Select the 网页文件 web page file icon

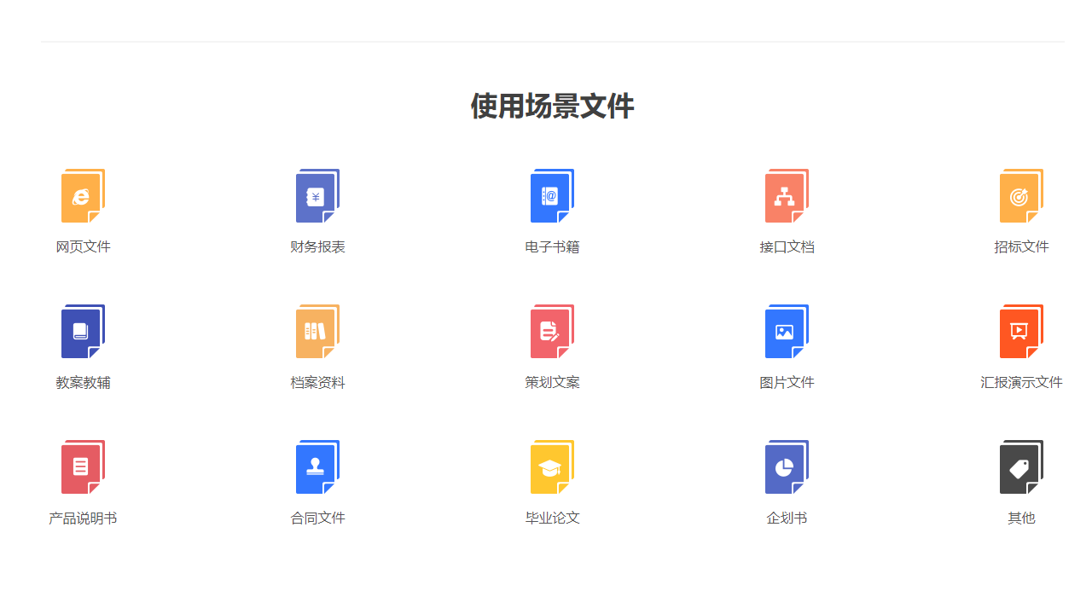coord(81,195)
